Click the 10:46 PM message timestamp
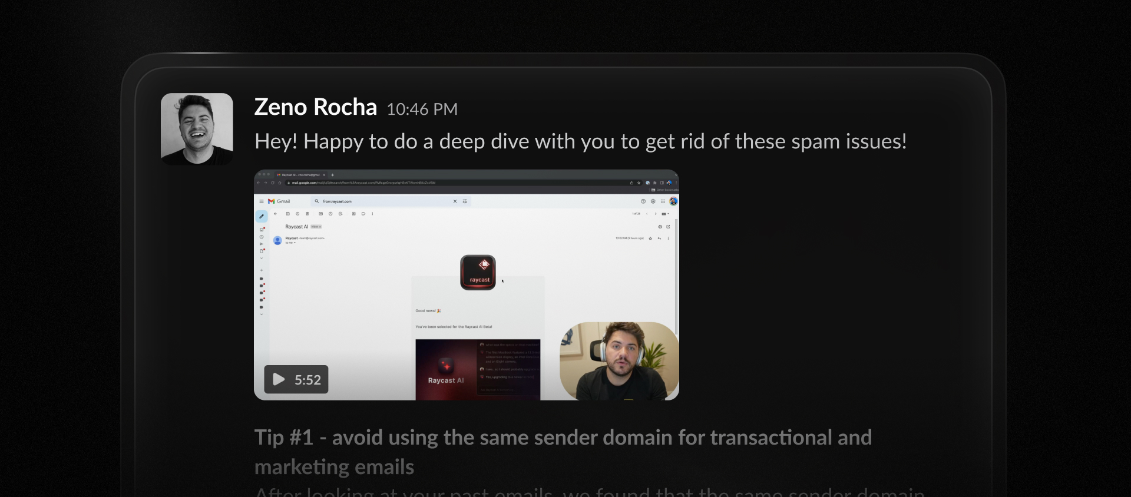 (x=422, y=110)
